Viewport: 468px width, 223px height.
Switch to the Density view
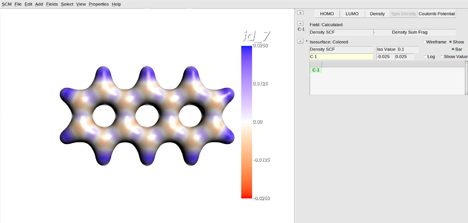coord(377,13)
